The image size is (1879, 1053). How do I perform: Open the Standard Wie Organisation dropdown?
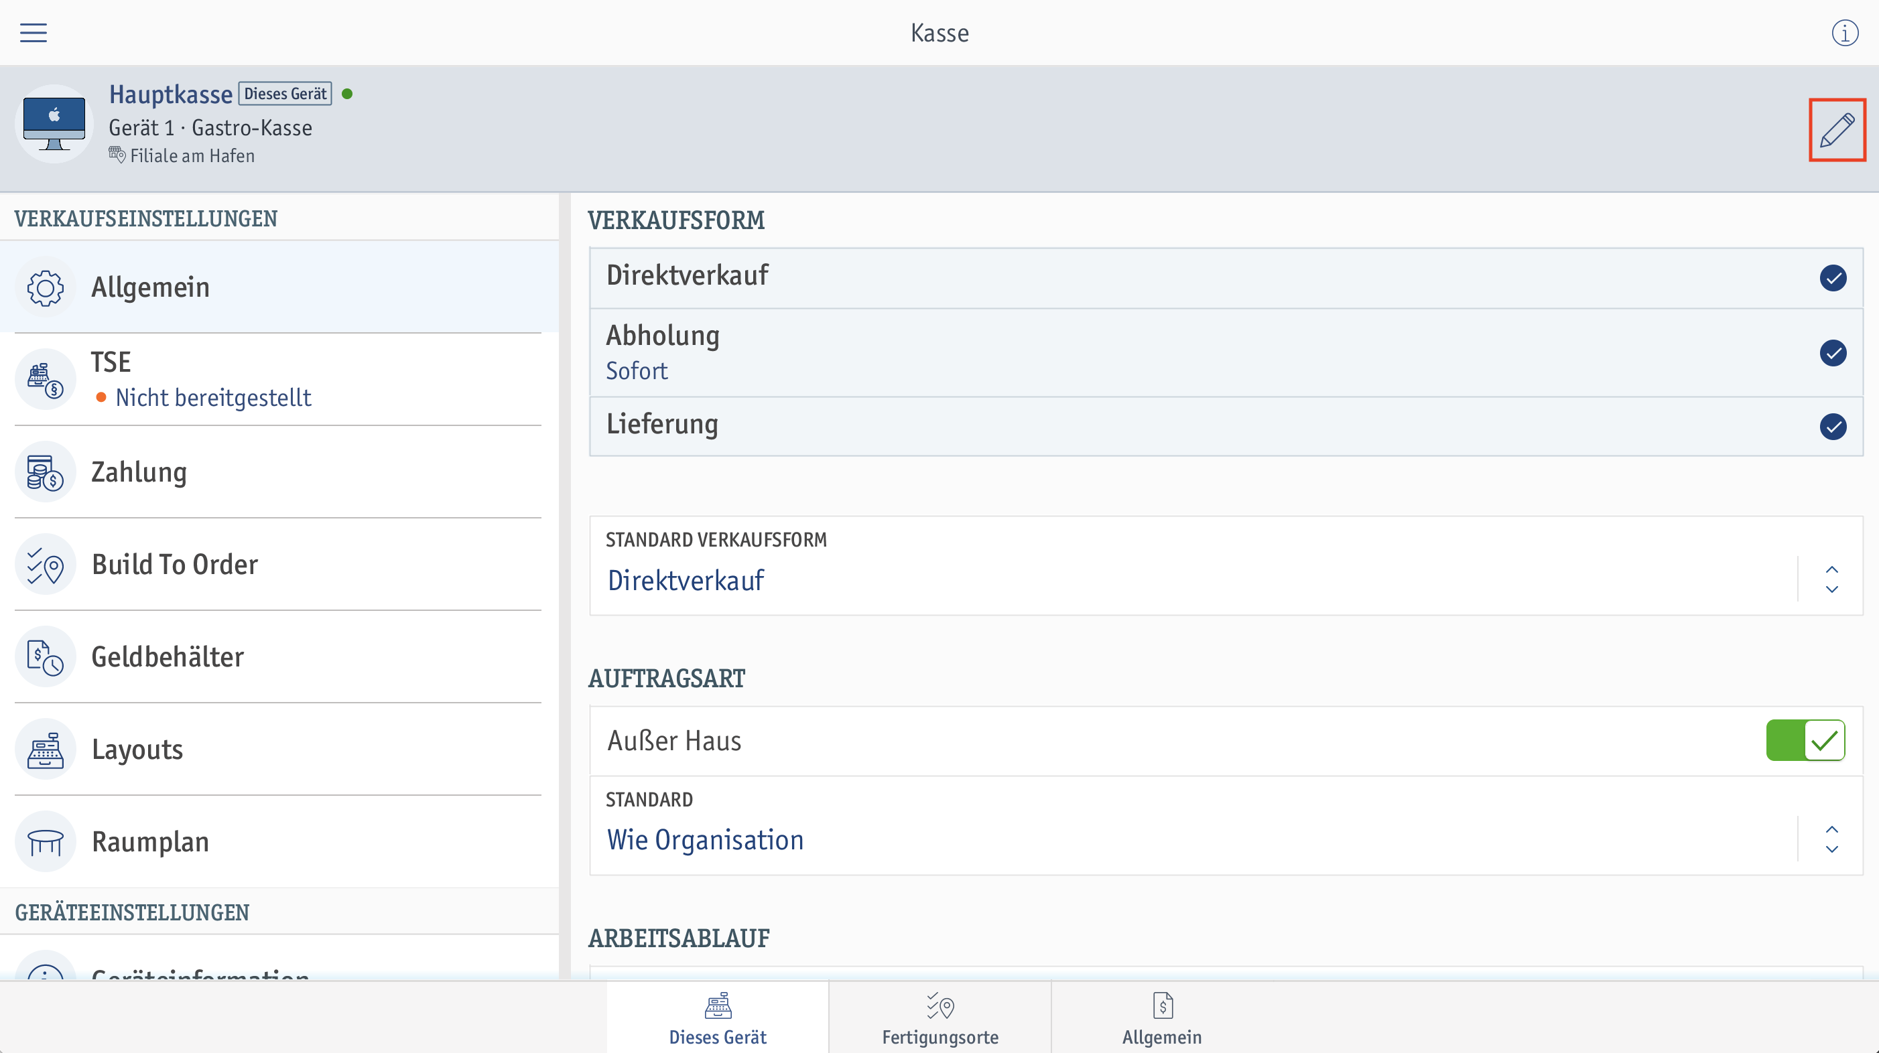tap(1226, 825)
